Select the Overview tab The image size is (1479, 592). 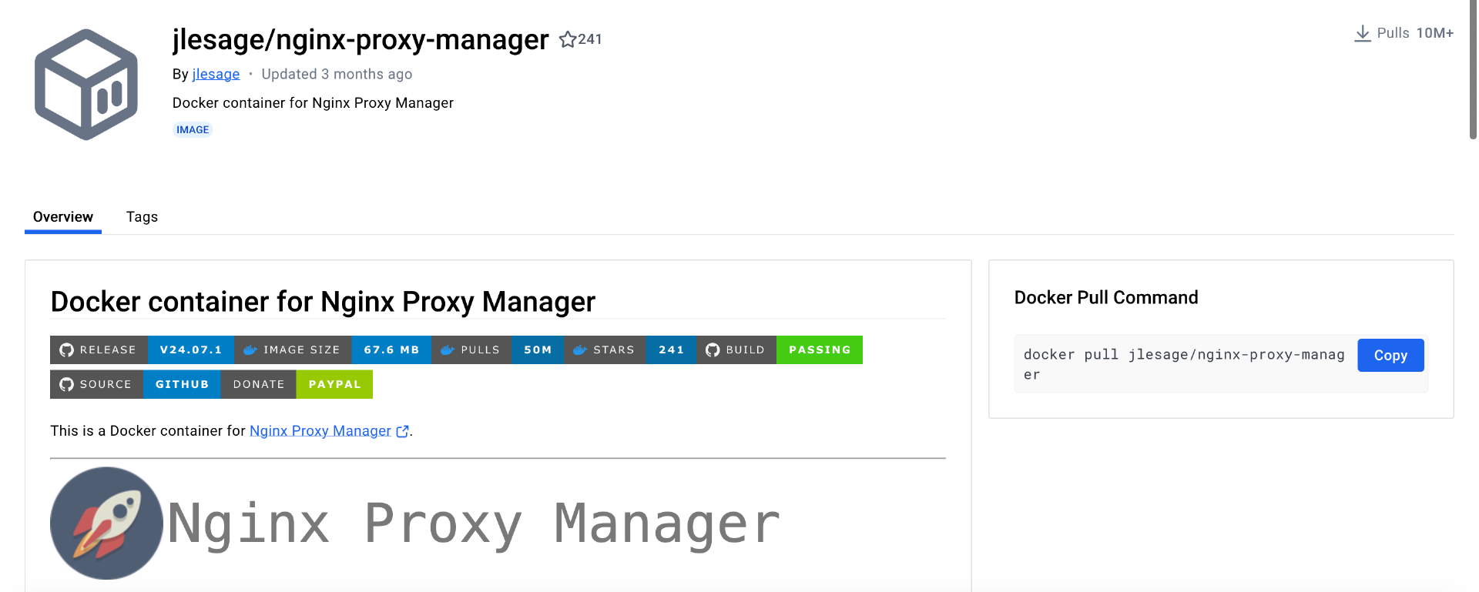63,217
